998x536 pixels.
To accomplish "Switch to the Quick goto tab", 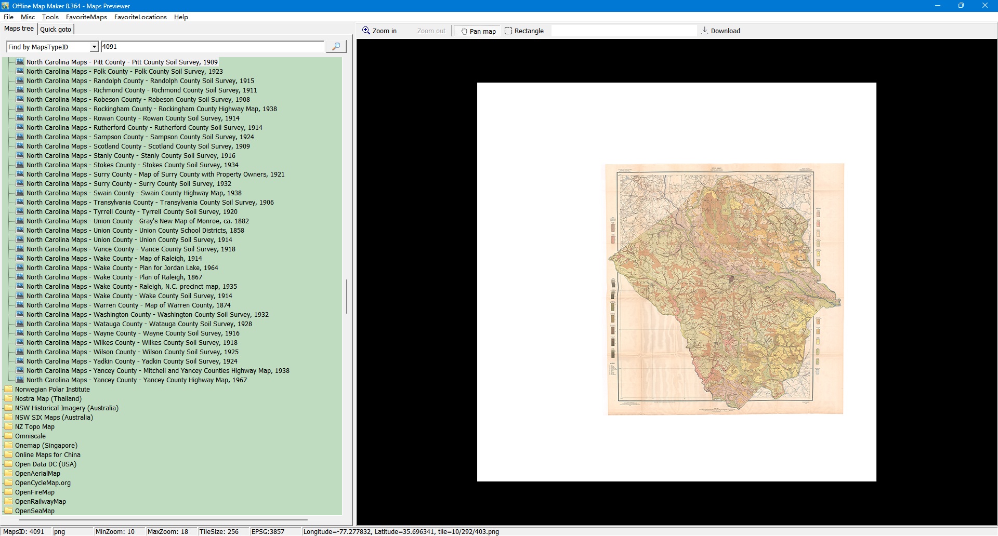I will (x=56, y=30).
